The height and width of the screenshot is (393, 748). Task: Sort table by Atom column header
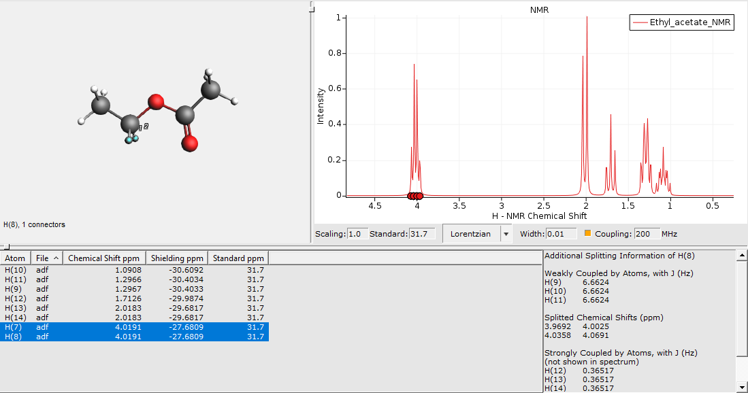15,258
